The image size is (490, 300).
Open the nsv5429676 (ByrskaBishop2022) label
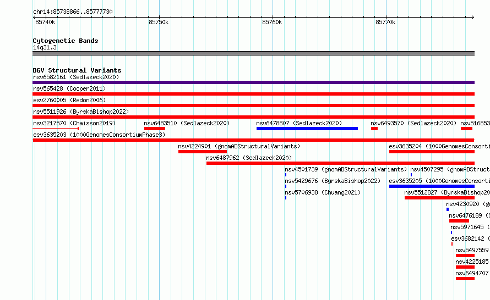333,181
